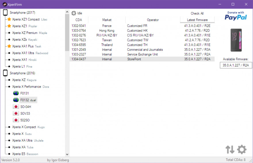Expand Xperia XZ Premium Maple node
Viewport: 253px width, 163px height.
pos(9,33)
